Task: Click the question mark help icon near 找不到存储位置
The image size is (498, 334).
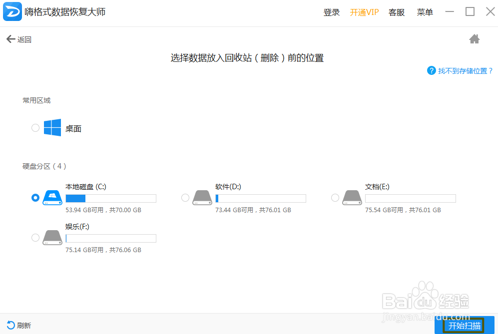Action: (431, 70)
